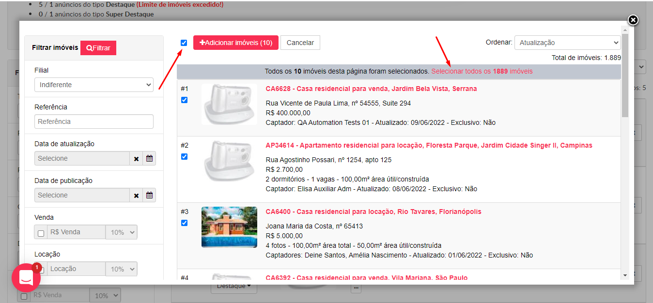Open CA6628 Casa residencial Serrana listing

click(371, 89)
